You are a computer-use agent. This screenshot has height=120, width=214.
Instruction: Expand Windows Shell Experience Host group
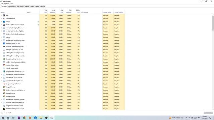1,25
